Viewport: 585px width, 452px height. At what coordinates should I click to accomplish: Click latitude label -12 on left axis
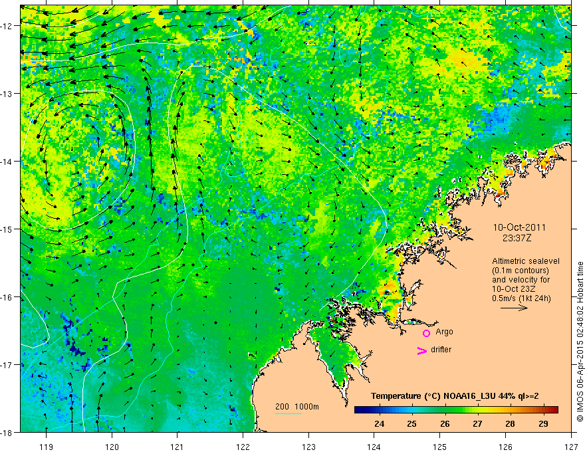(x=6, y=26)
